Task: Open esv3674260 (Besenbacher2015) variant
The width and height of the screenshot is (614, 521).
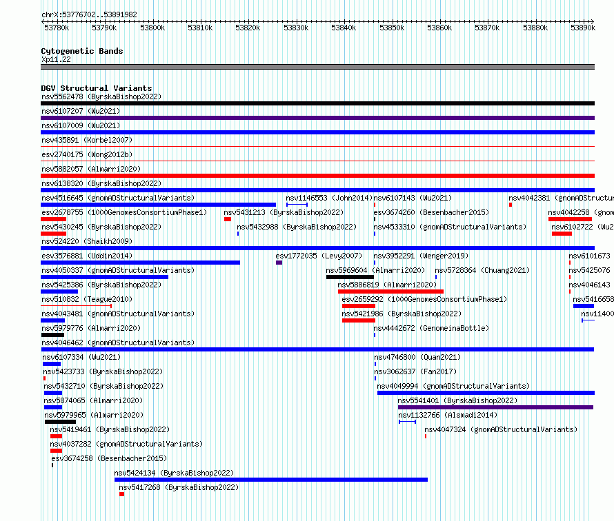Action: click(x=431, y=212)
